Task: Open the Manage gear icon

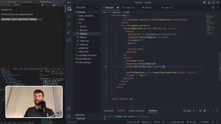Action: 69,116
